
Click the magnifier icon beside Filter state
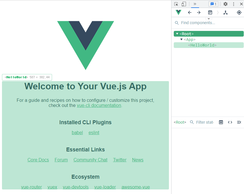(192, 122)
